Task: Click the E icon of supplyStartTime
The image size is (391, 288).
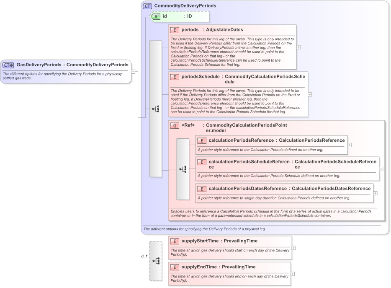Action: (175, 241)
